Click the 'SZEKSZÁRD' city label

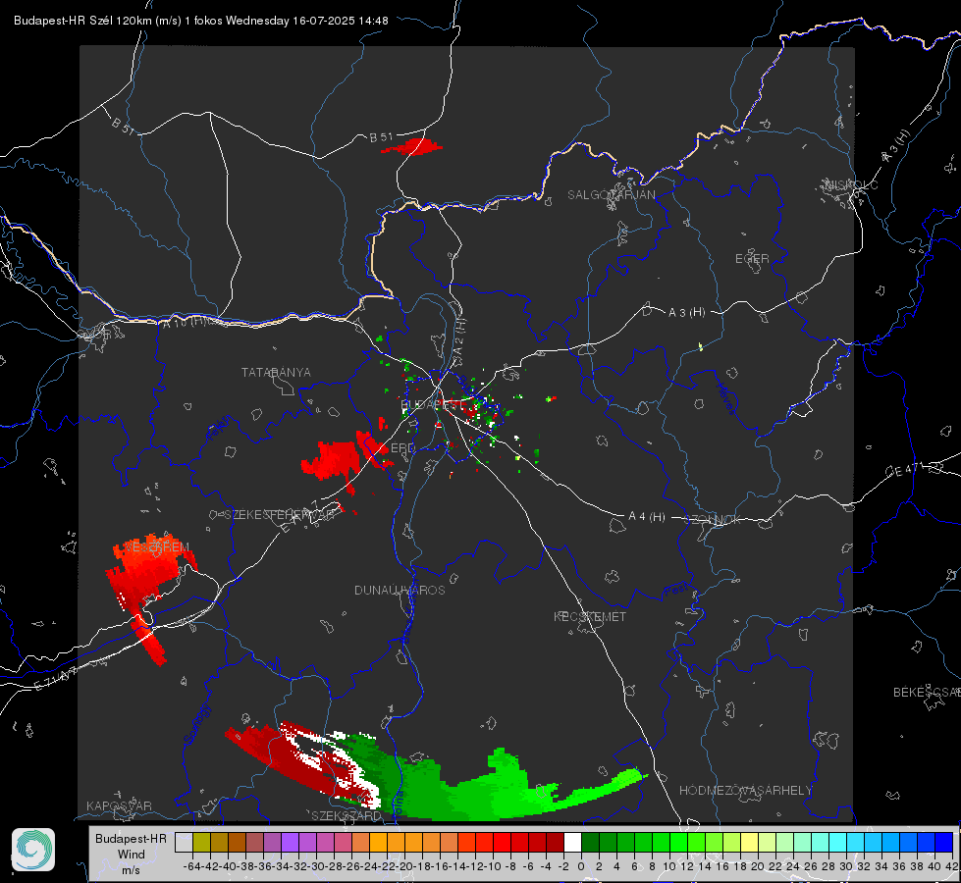[x=347, y=815]
